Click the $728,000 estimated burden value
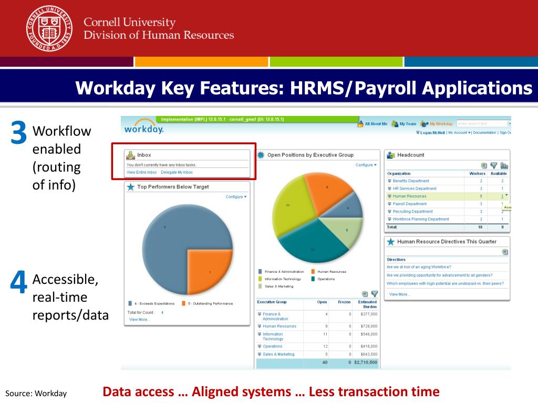Screen dimensions: 538x403 (369, 326)
